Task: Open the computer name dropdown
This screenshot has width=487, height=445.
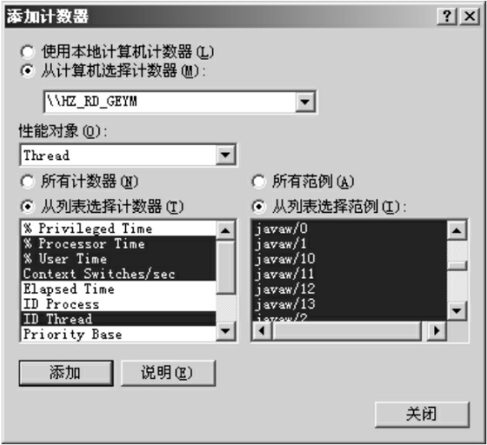Action: tap(306, 102)
